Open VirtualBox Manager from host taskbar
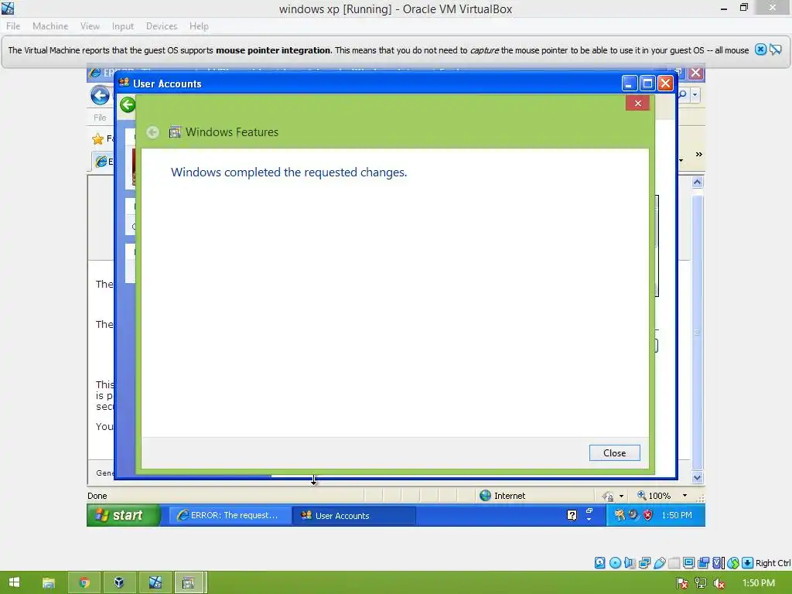The image size is (792, 594). (x=119, y=583)
